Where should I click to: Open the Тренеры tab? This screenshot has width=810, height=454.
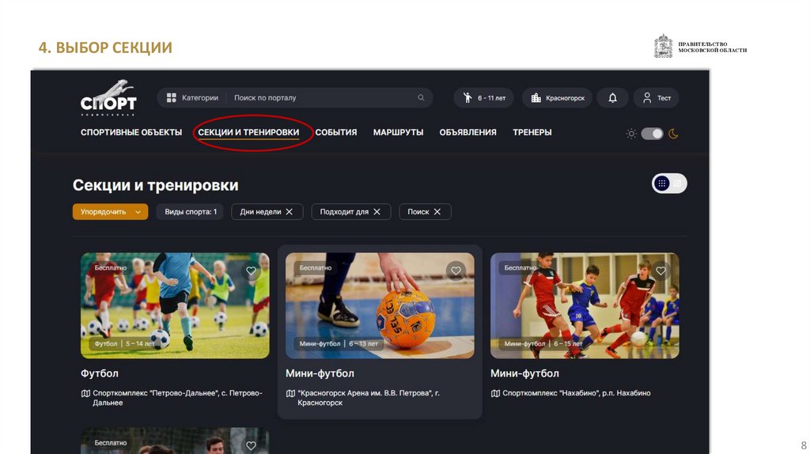[x=532, y=132]
